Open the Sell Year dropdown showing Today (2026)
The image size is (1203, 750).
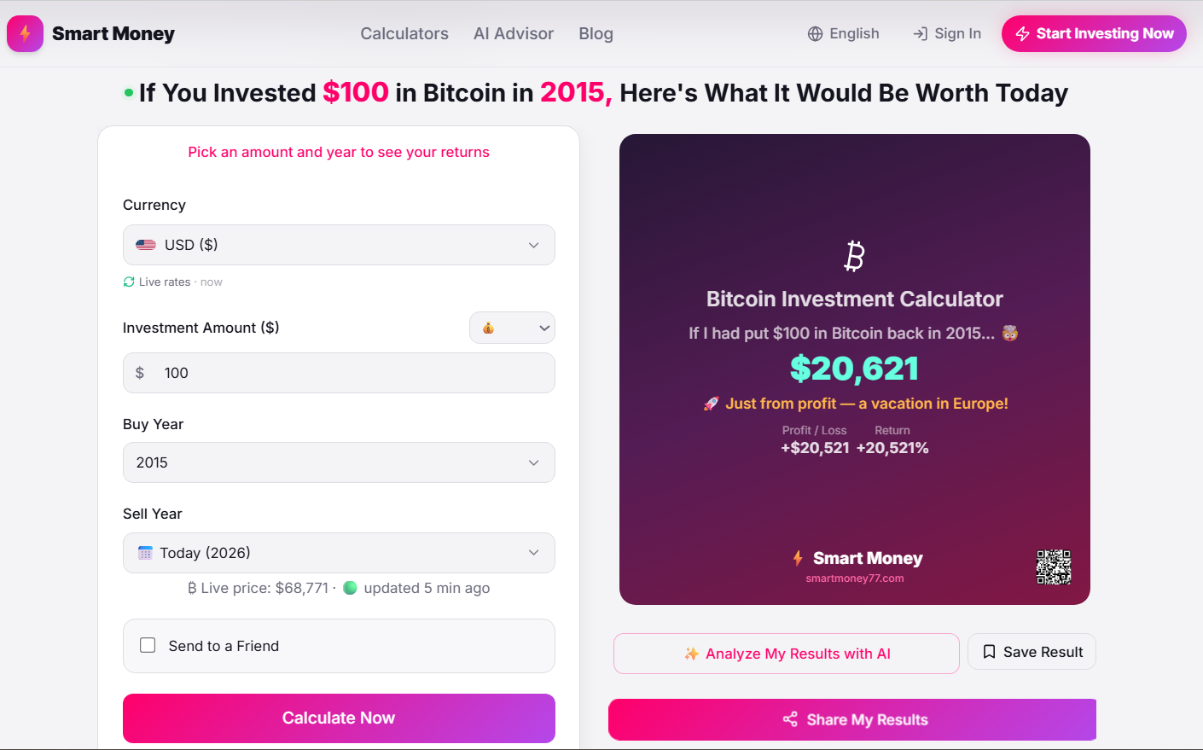pyautogui.click(x=339, y=553)
